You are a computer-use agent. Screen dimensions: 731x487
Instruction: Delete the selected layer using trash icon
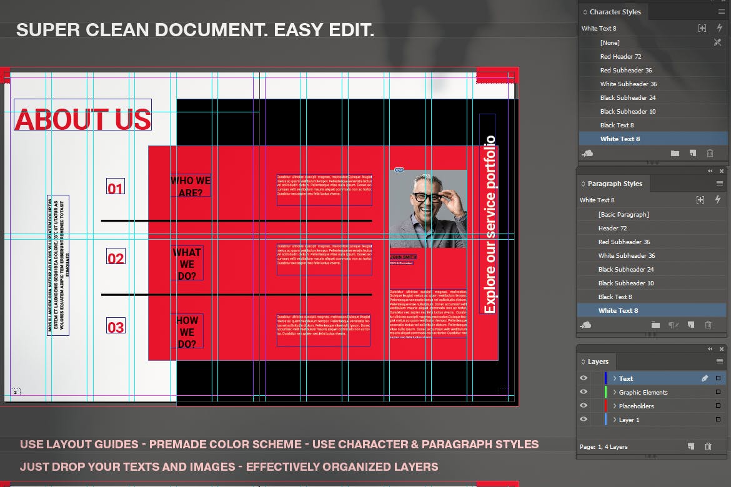pos(708,446)
